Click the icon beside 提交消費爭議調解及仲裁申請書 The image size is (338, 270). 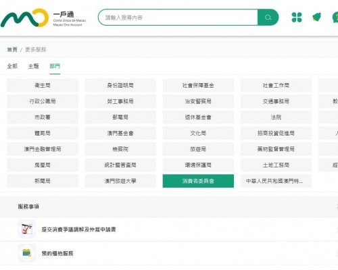point(27,230)
